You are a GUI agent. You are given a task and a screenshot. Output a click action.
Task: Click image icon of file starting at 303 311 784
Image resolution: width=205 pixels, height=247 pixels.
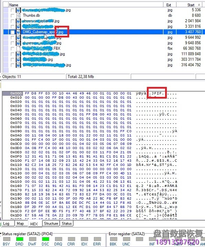click(18, 59)
